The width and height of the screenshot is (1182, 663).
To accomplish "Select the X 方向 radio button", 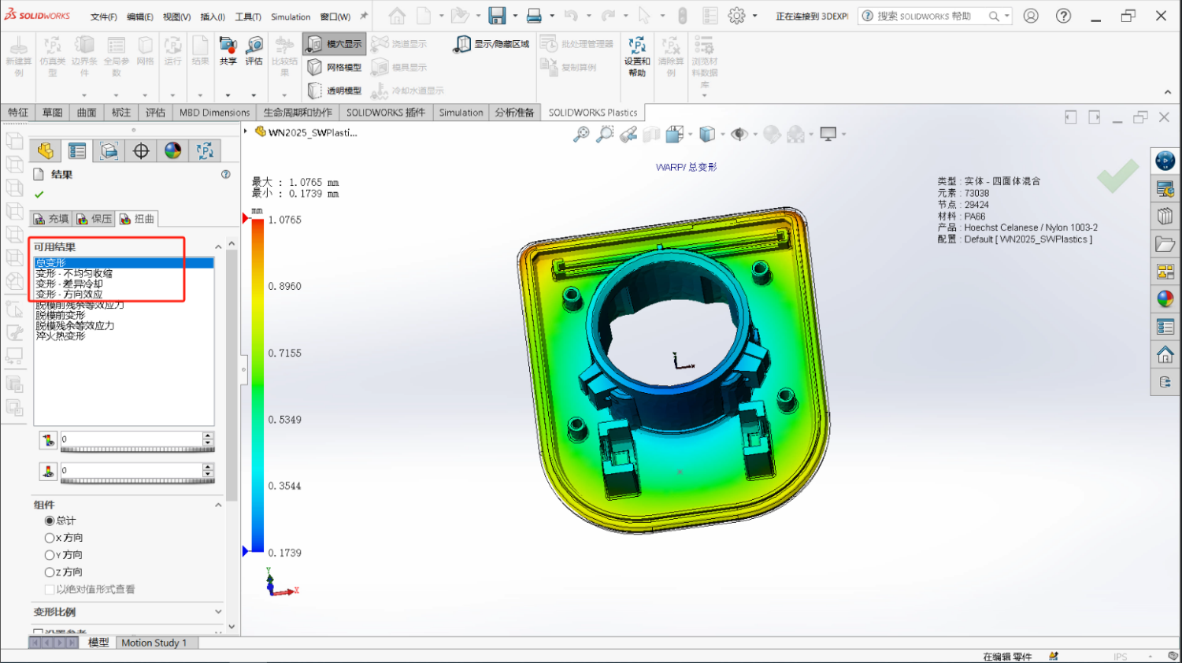I will pyautogui.click(x=50, y=538).
